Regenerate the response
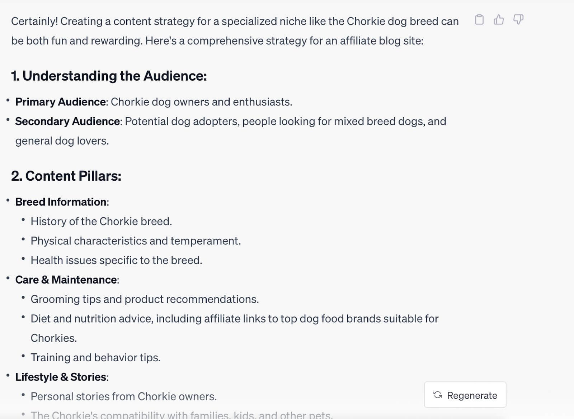Viewport: 574px width, 419px height. click(465, 395)
